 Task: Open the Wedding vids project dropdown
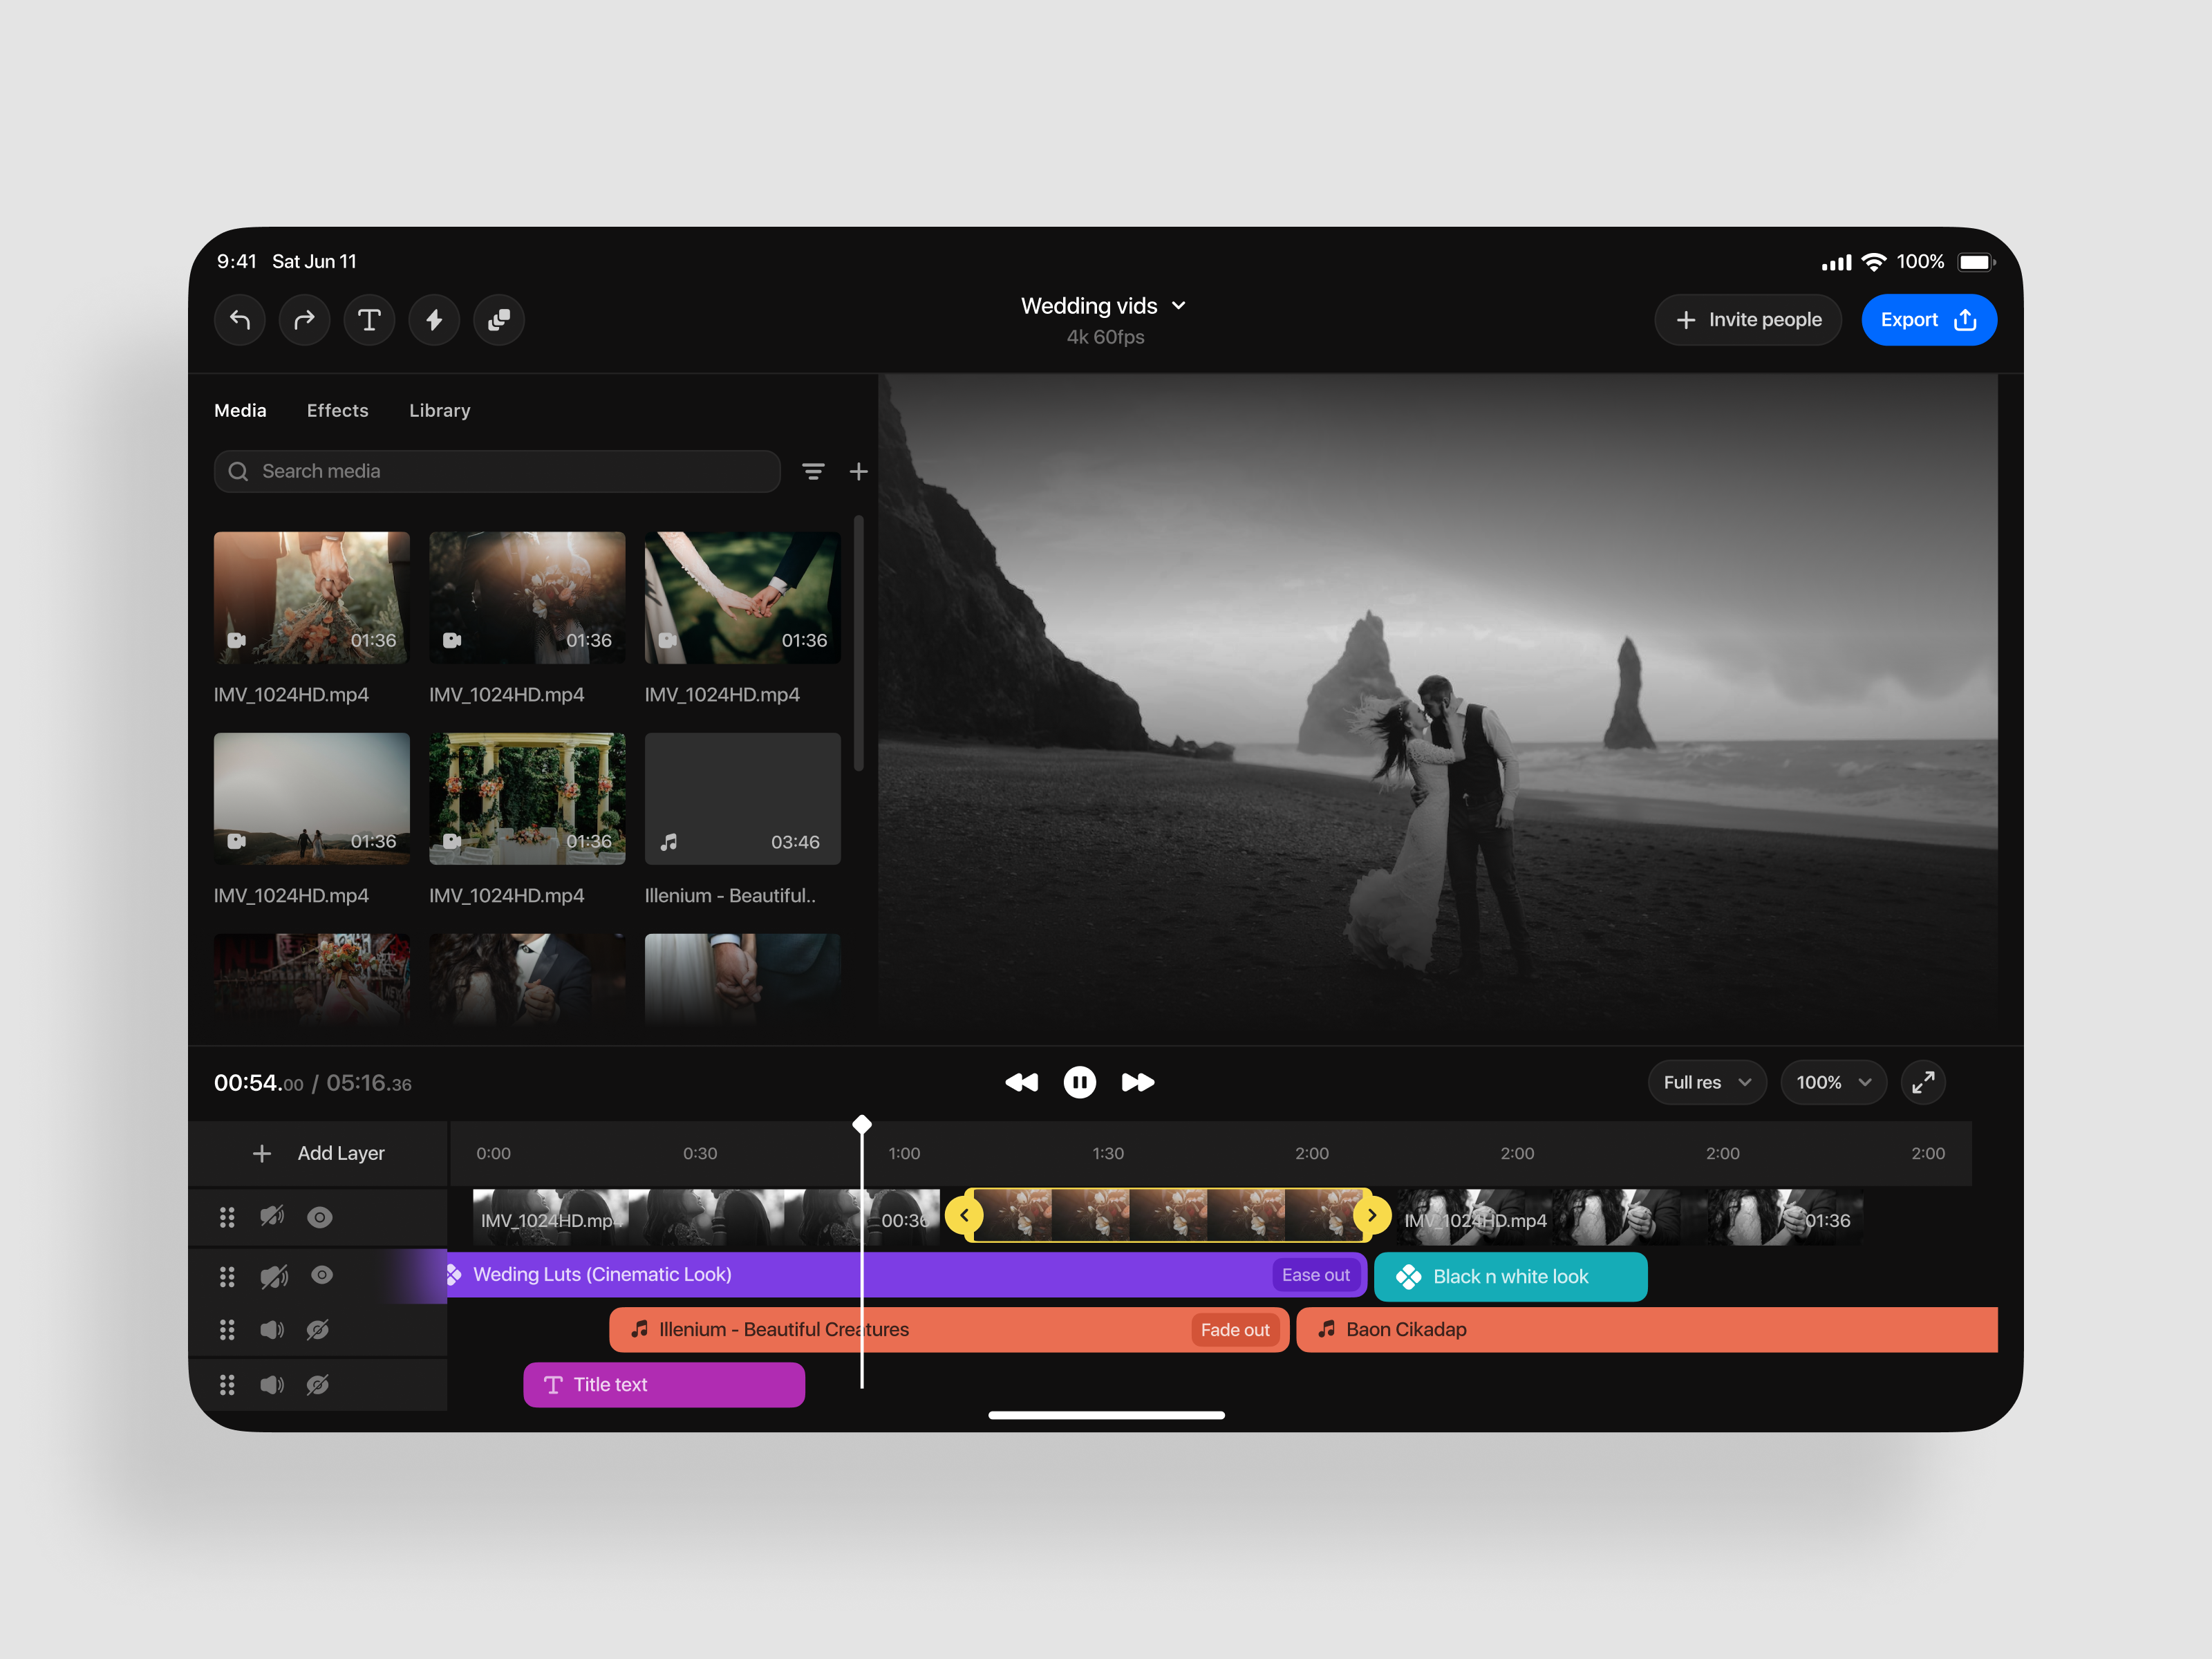click(1104, 306)
